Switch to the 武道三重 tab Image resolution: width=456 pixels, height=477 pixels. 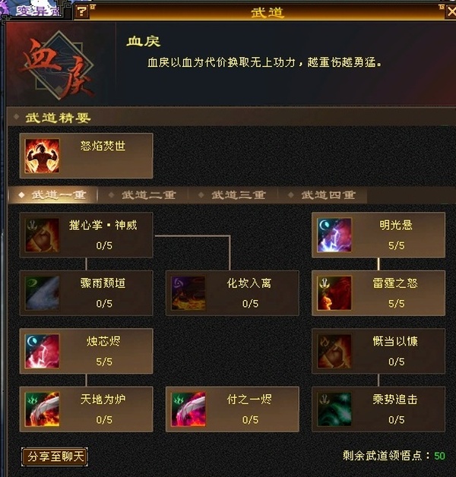pos(233,195)
